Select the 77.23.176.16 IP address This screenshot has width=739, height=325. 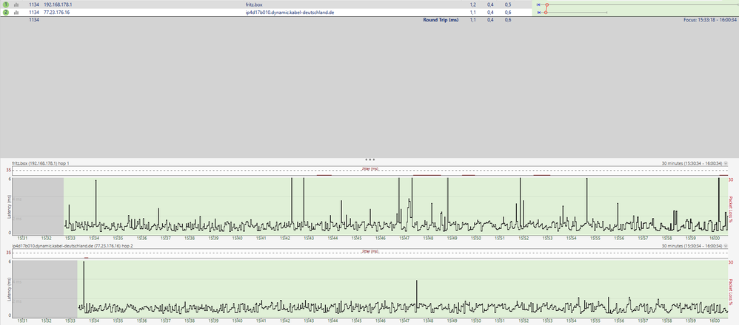click(x=59, y=13)
